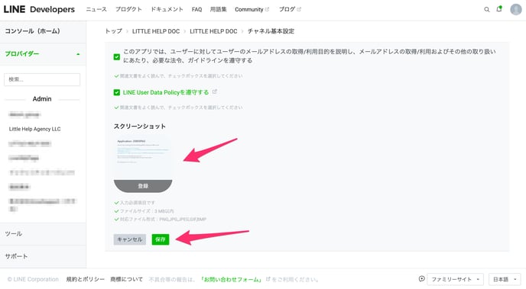526x289 pixels.
Task: Open the プロダクト menu
Action: click(x=128, y=9)
